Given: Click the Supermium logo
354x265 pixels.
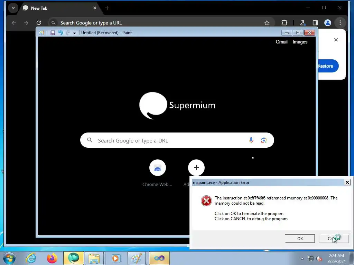Looking at the screenshot, I should (x=177, y=106).
